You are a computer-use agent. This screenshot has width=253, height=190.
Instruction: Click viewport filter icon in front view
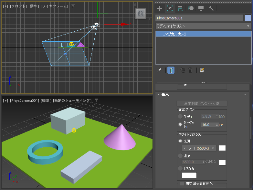pos(73,6)
